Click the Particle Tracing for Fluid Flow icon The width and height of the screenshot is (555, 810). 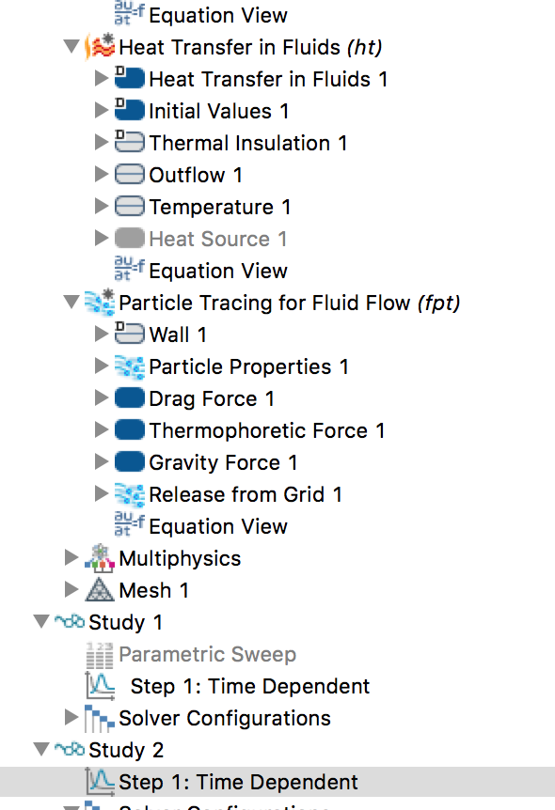(100, 303)
